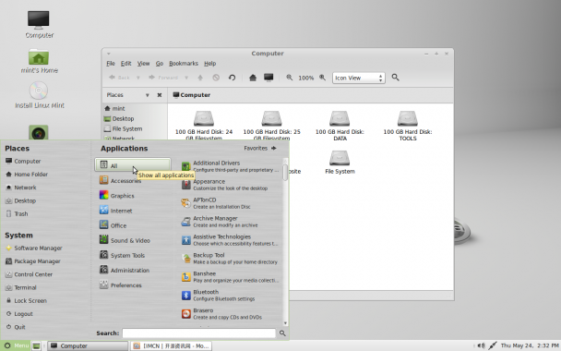
Task: Open Control Center
Action: [29, 274]
